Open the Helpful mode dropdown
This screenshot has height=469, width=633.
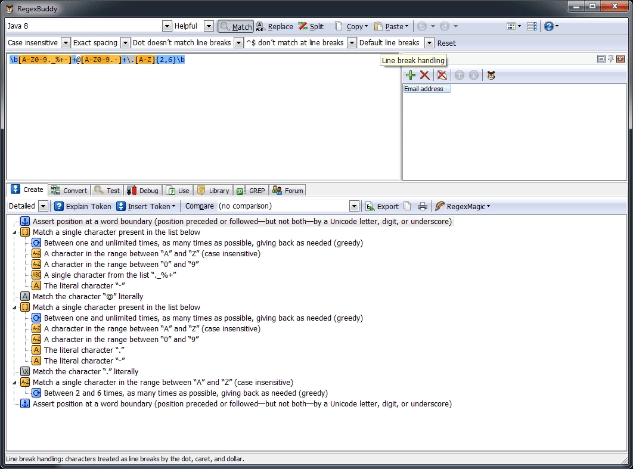208,26
